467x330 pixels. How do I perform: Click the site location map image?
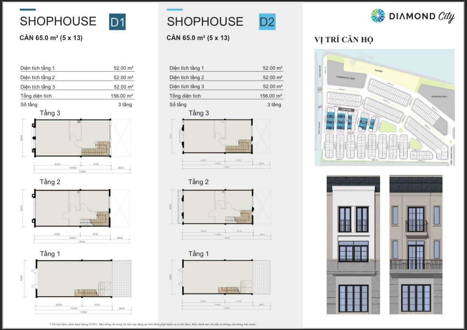coord(384,108)
